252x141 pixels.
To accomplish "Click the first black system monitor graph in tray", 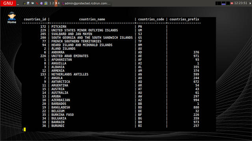I will click(218, 3).
